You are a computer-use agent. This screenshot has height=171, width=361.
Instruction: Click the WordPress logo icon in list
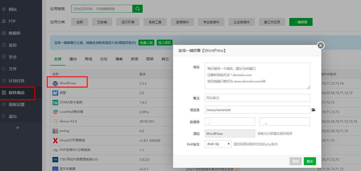55,83
